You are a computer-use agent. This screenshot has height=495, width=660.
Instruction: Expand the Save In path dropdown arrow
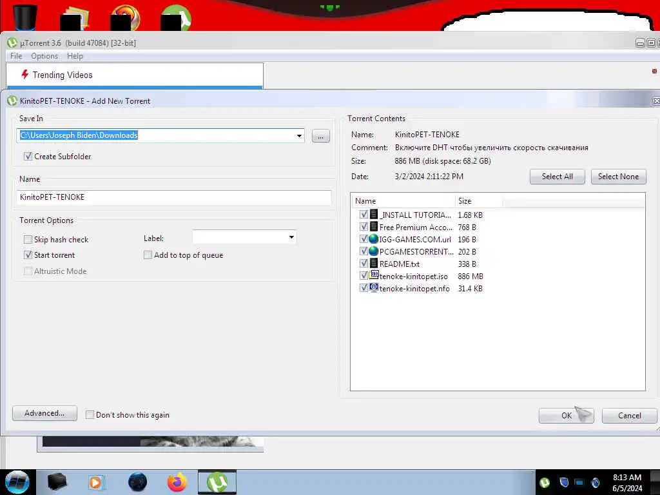(299, 135)
